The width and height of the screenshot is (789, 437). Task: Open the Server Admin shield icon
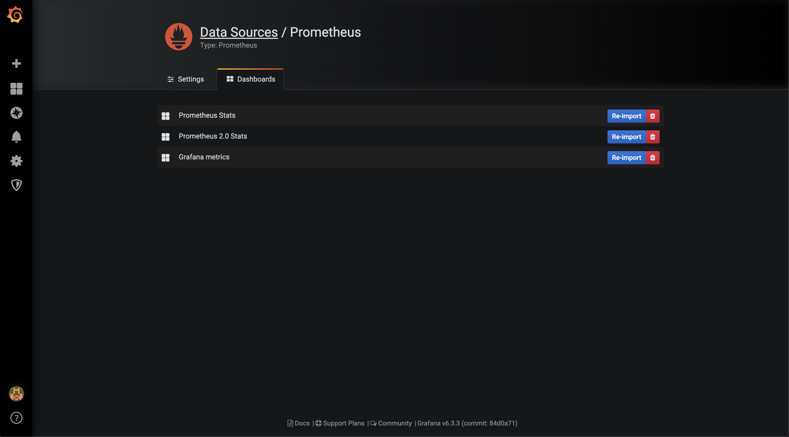16,185
